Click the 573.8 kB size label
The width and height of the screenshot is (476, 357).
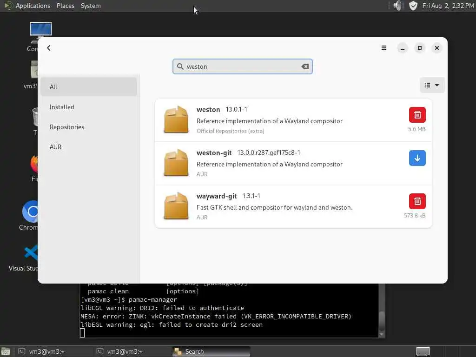[414, 216]
